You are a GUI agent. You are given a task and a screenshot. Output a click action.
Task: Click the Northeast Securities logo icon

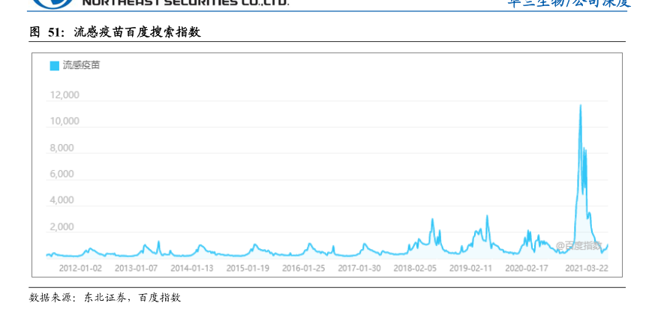(53, 3)
